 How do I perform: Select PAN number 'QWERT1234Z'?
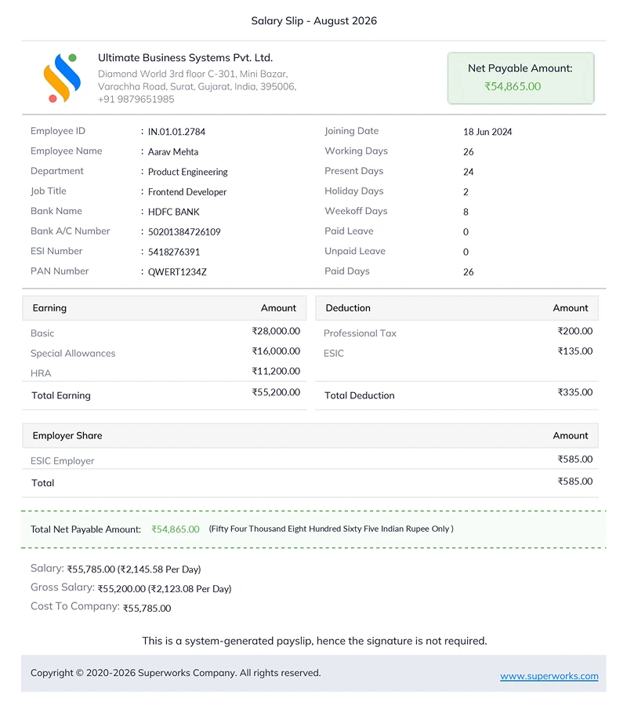tap(177, 271)
